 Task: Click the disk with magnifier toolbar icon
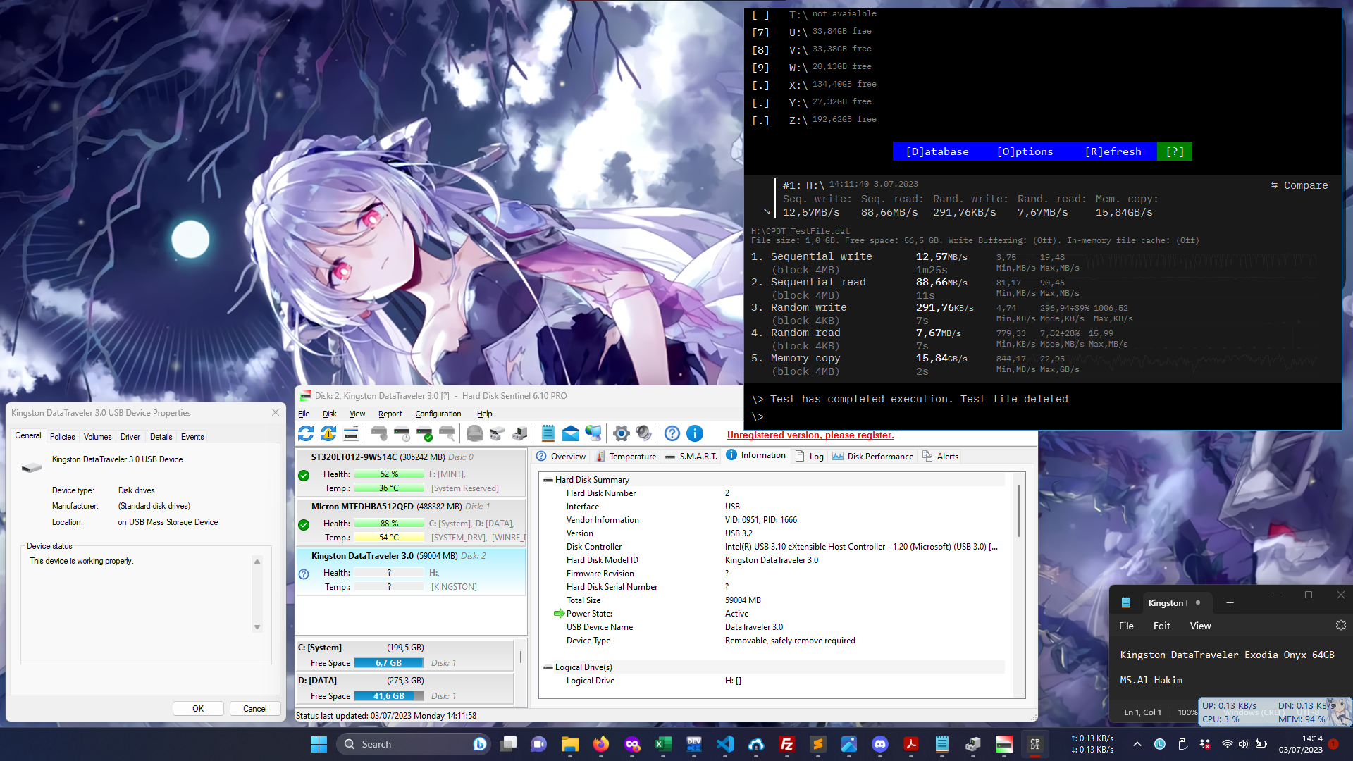click(x=447, y=433)
